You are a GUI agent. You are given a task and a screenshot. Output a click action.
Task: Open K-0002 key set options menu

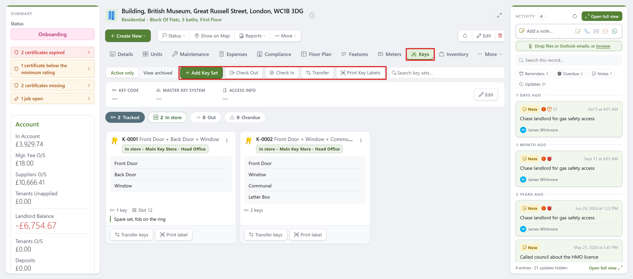click(361, 140)
